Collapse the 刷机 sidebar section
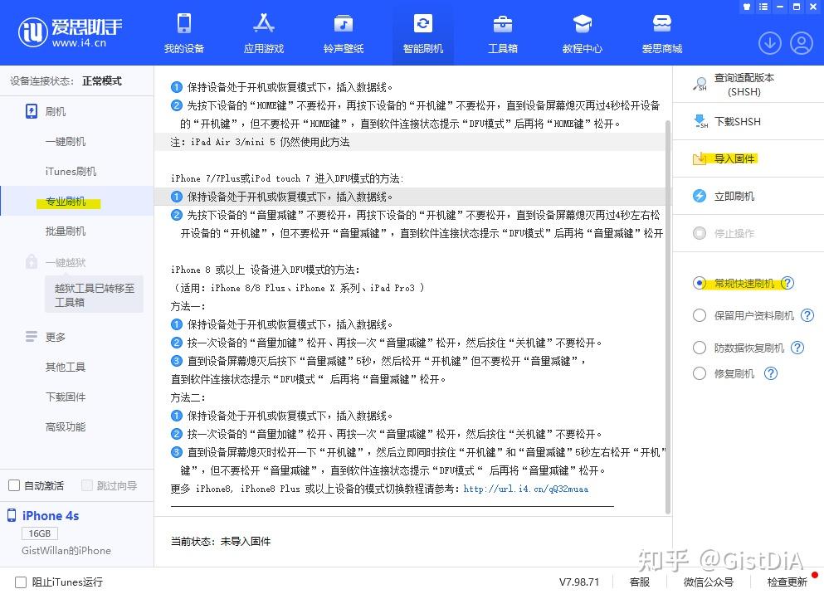 point(55,111)
